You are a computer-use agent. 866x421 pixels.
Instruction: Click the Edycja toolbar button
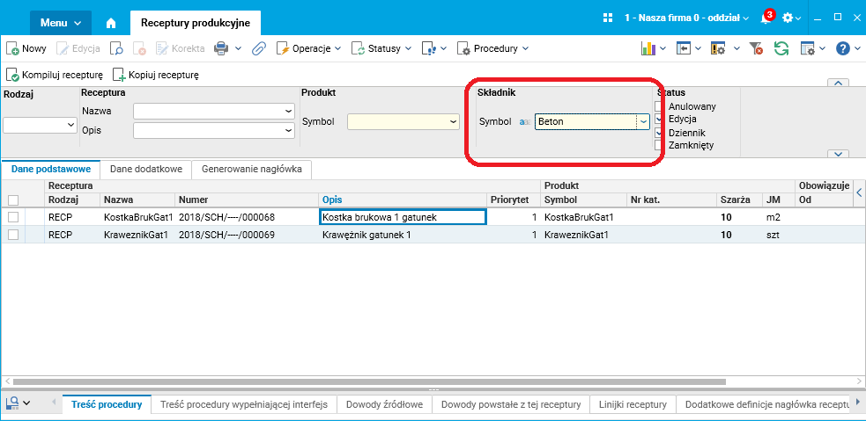(78, 48)
